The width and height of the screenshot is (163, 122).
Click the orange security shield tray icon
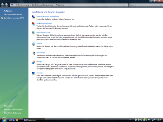(x=141, y=120)
